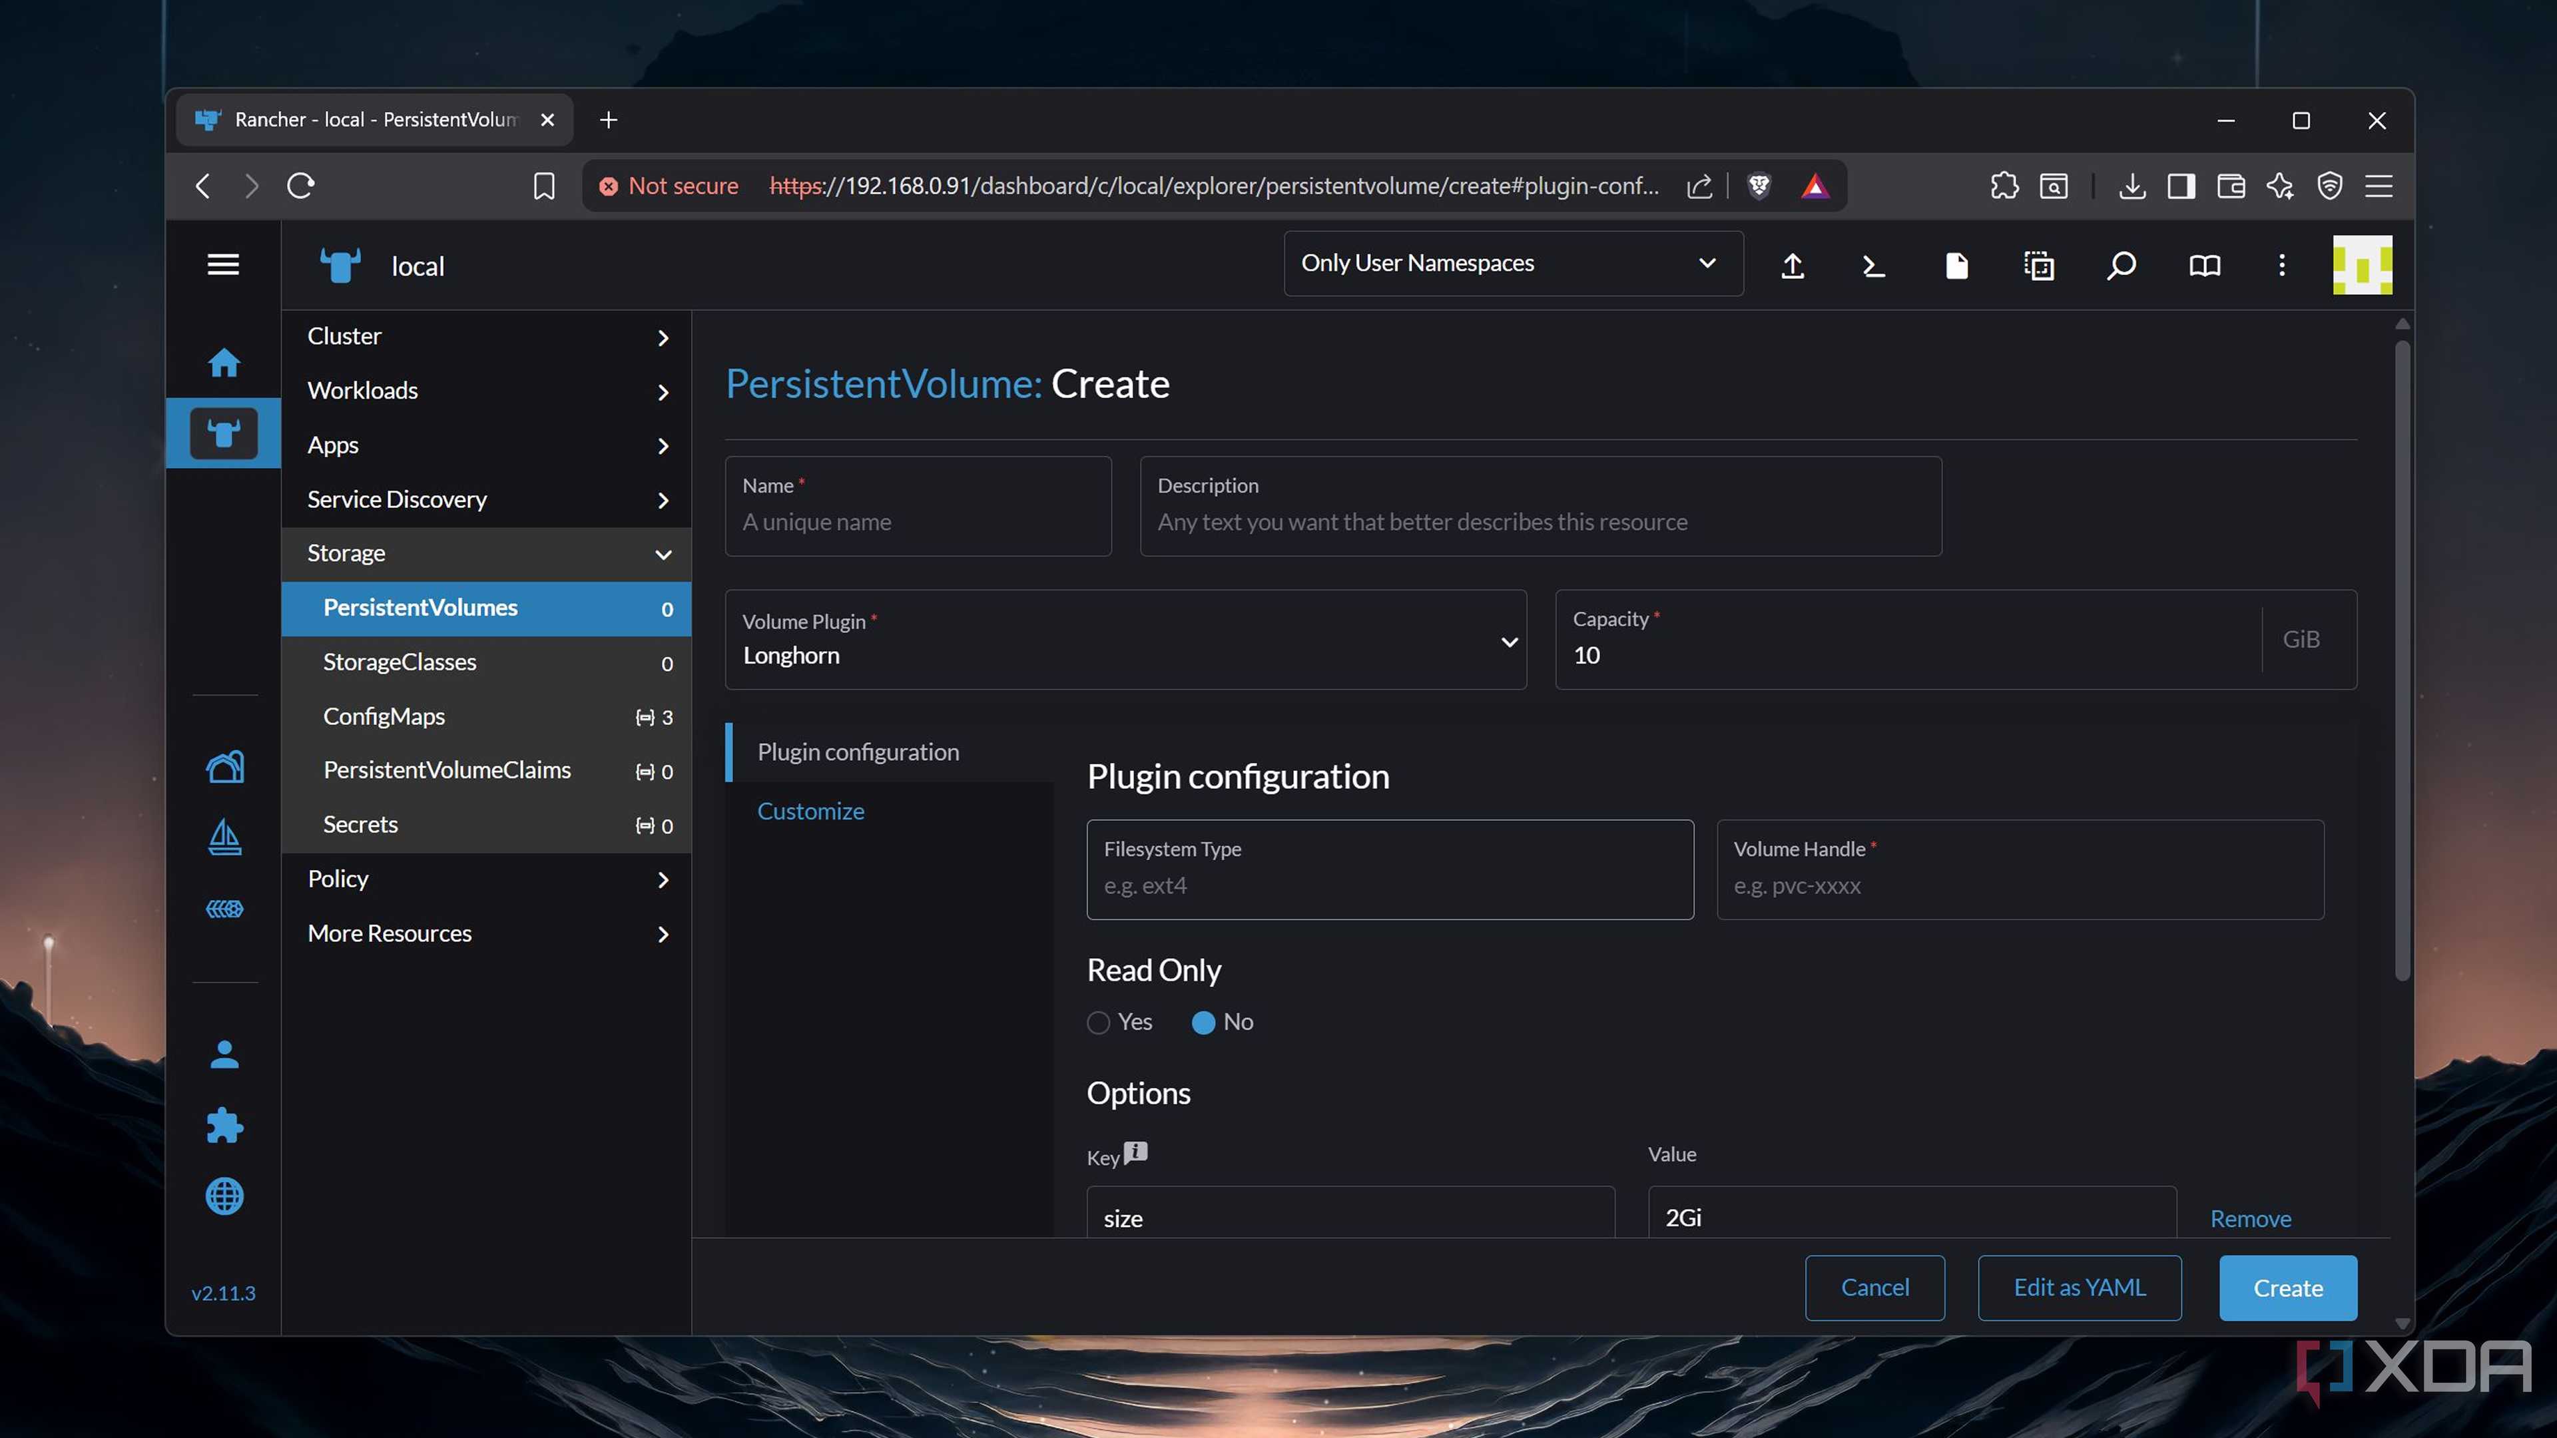The height and width of the screenshot is (1438, 2557).
Task: Click the page vertical scrollbar
Action: click(2402, 660)
